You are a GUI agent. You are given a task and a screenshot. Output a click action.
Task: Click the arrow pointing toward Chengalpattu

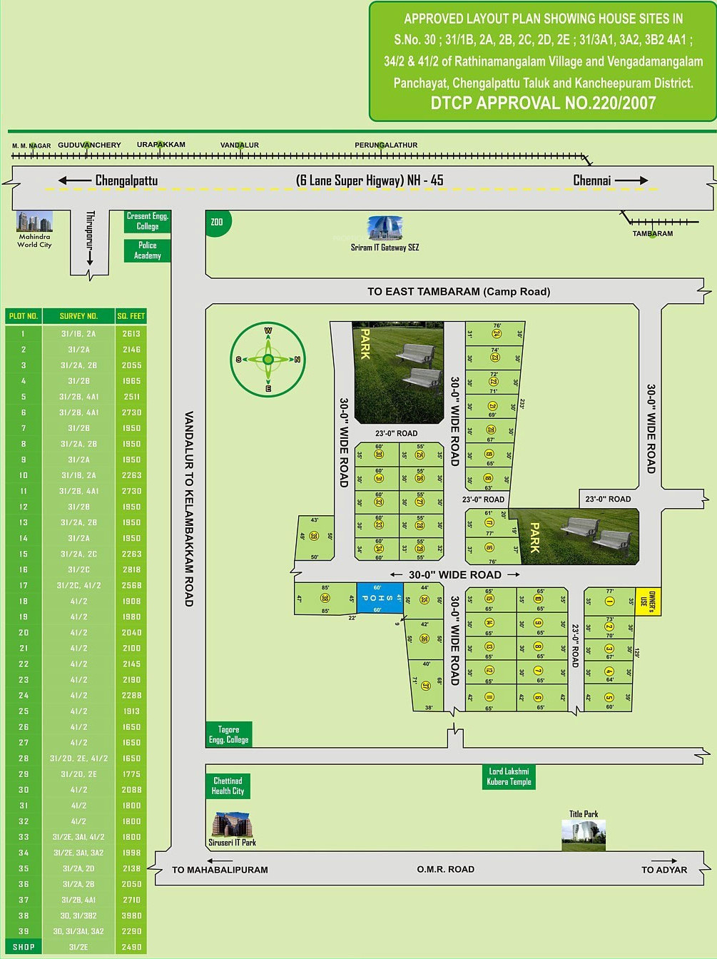tap(74, 181)
